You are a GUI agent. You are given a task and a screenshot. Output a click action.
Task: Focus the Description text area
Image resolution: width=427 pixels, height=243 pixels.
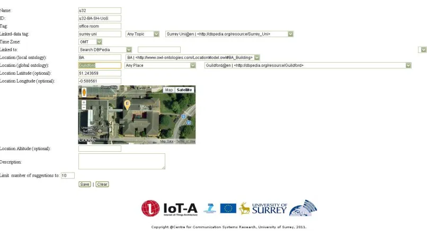(x=122, y=161)
